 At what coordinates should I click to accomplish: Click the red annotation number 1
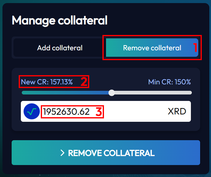[x=195, y=48]
